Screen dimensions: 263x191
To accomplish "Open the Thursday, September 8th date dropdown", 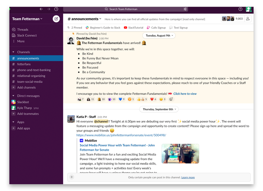I will coord(159,109).
